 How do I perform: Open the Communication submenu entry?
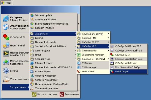coord(93,51)
